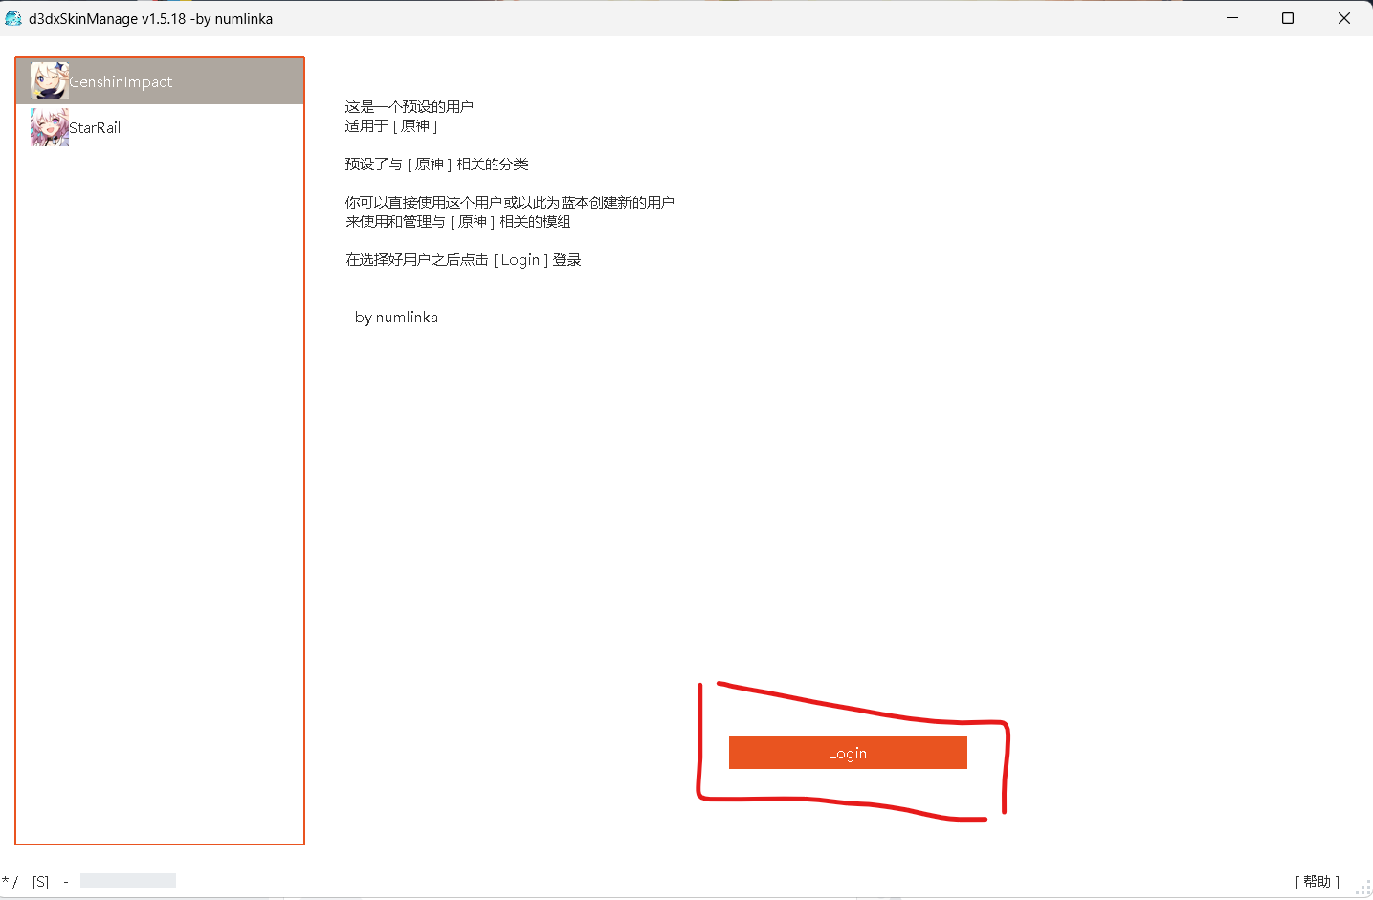Click the slash symbol in status bar
Image resolution: width=1373 pixels, height=900 pixels.
[x=15, y=882]
